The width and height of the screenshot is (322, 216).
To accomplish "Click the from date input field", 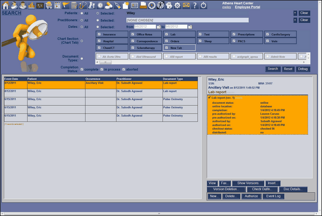I will tap(145, 27).
